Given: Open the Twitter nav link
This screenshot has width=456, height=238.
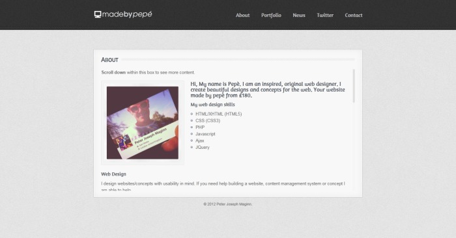Looking at the screenshot, I should (x=325, y=15).
